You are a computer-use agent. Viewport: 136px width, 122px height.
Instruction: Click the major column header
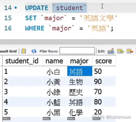click(x=79, y=61)
